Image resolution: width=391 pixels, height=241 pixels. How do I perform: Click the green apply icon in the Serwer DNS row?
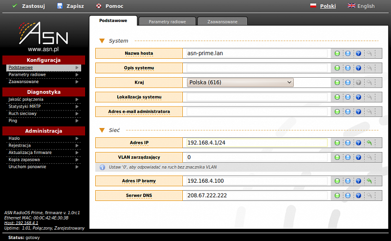[337, 196]
